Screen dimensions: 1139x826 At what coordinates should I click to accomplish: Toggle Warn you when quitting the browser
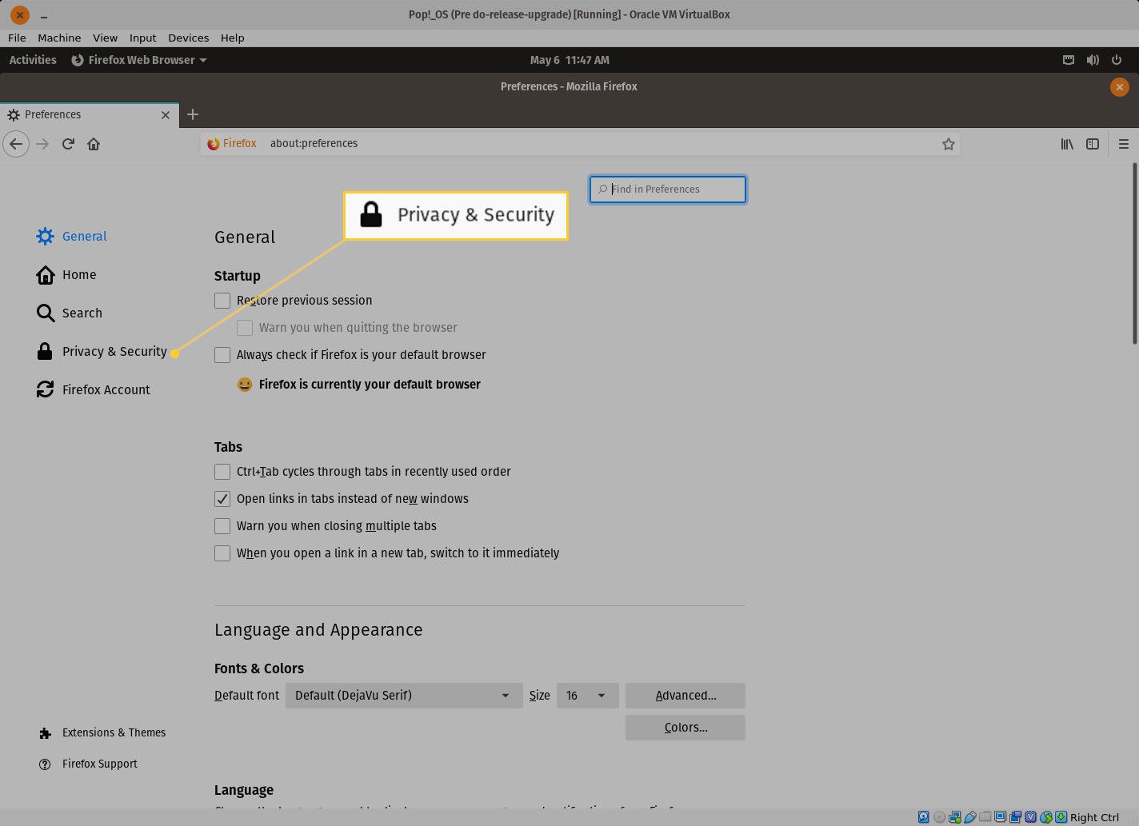[x=245, y=328]
